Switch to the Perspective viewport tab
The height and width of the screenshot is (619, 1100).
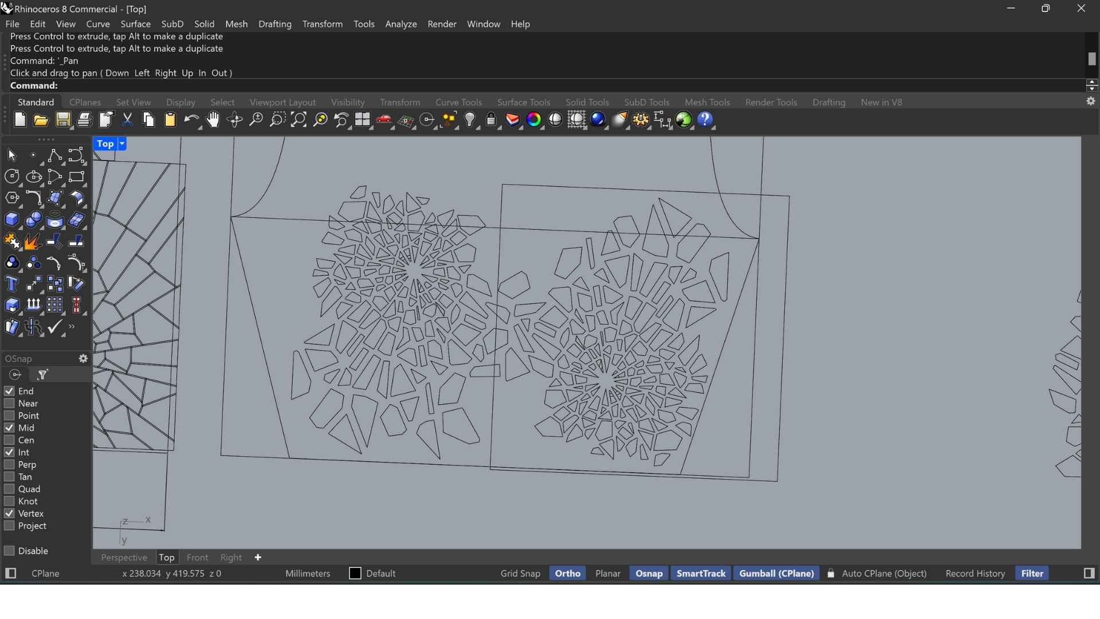click(124, 558)
